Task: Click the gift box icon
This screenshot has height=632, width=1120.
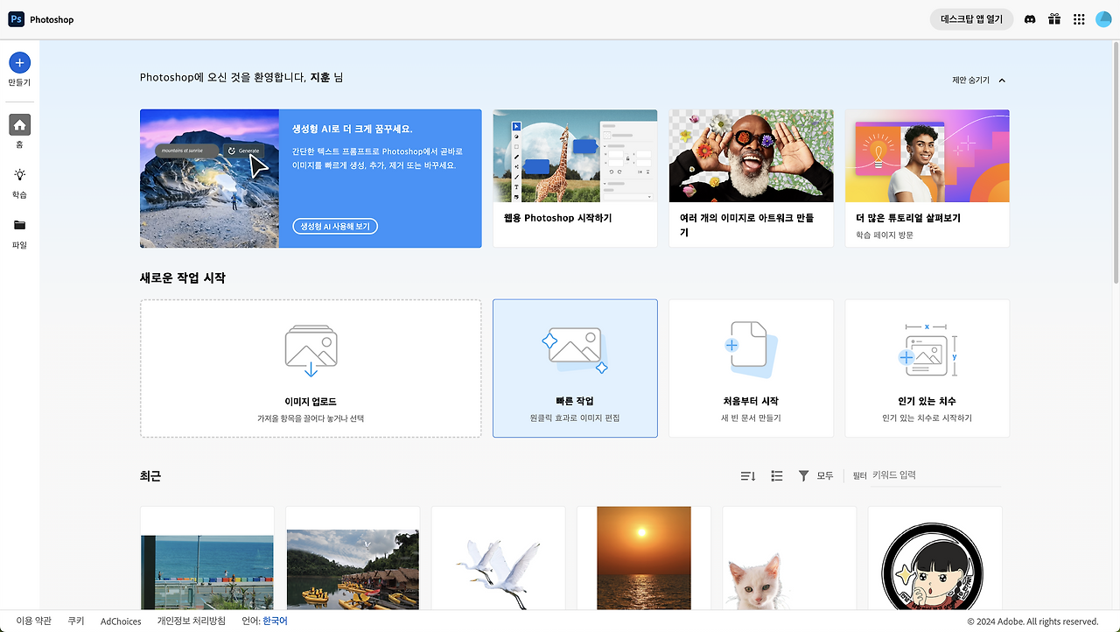Action: coord(1054,19)
